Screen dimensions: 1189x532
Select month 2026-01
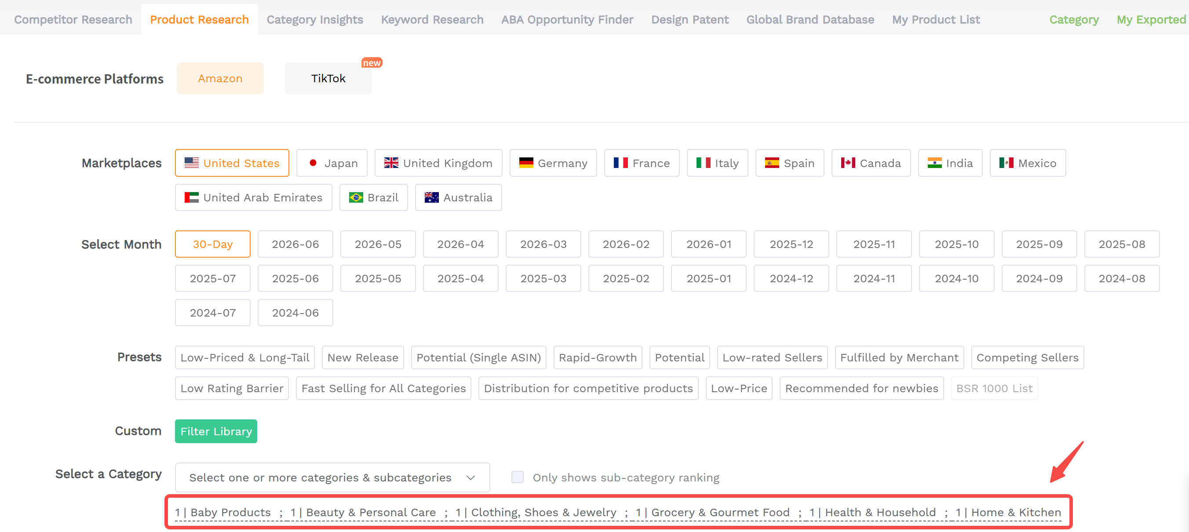coord(708,244)
